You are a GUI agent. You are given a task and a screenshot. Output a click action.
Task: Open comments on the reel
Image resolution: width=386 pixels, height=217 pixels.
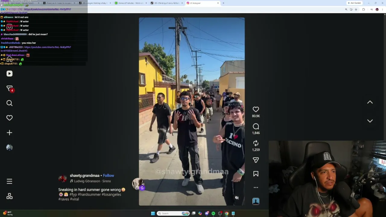[x=256, y=126]
